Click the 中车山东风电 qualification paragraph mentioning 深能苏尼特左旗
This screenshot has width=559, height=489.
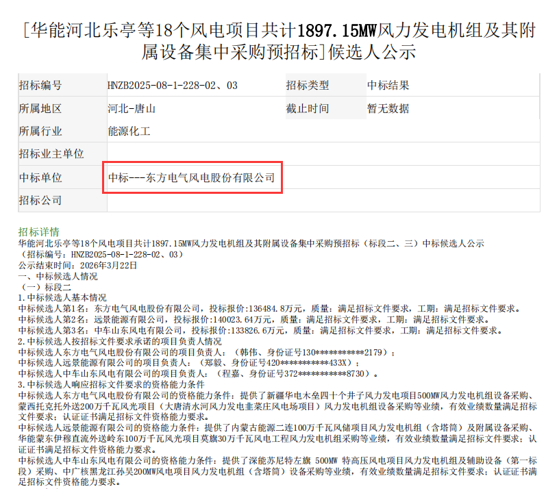tap(277, 471)
